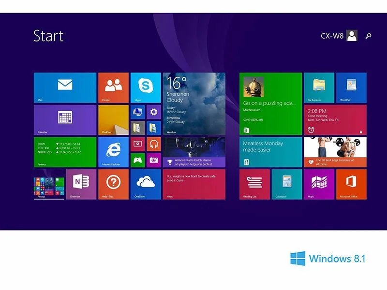Open the red Video small tile
This screenshot has height=290, width=387.
137,144
